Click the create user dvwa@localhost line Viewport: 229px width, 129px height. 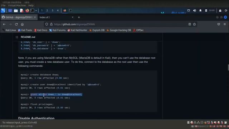[x=61, y=85]
